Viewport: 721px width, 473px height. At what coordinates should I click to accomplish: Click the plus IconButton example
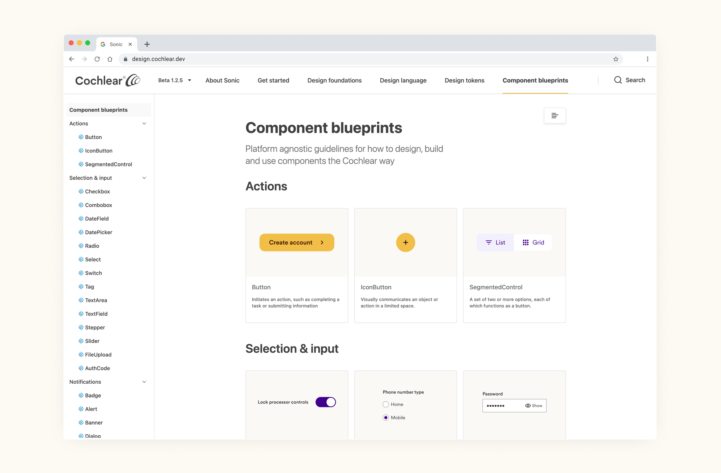tap(405, 242)
